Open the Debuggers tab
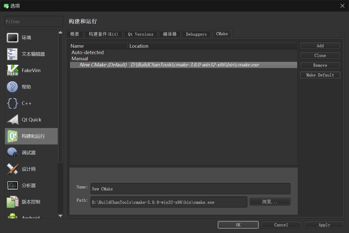 coord(196,34)
